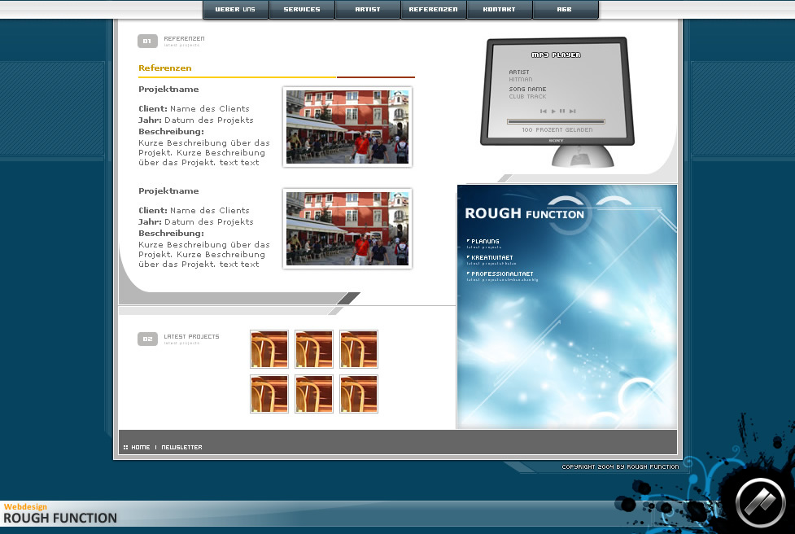The width and height of the screenshot is (795, 534).
Task: Click the Kreativitaet link
Action: pyautogui.click(x=491, y=258)
